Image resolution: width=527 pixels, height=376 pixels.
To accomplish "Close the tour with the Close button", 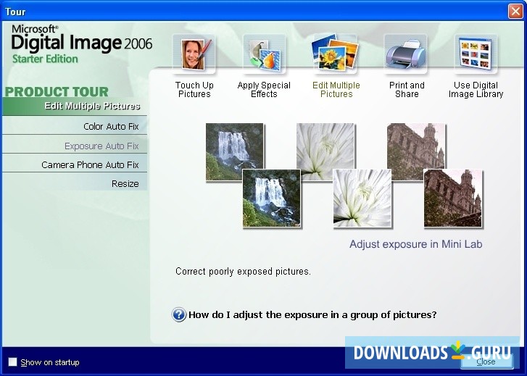I will pos(486,362).
